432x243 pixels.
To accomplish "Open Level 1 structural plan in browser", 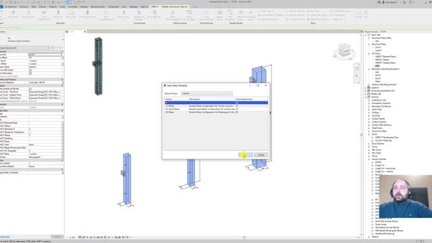I will tap(378, 47).
